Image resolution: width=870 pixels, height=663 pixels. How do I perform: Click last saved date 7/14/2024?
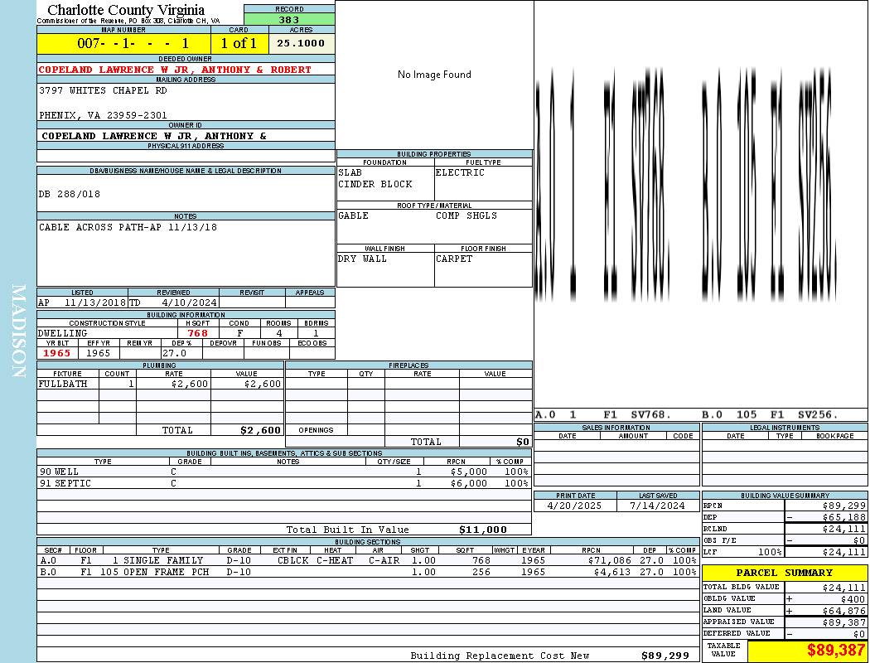pyautogui.click(x=658, y=506)
